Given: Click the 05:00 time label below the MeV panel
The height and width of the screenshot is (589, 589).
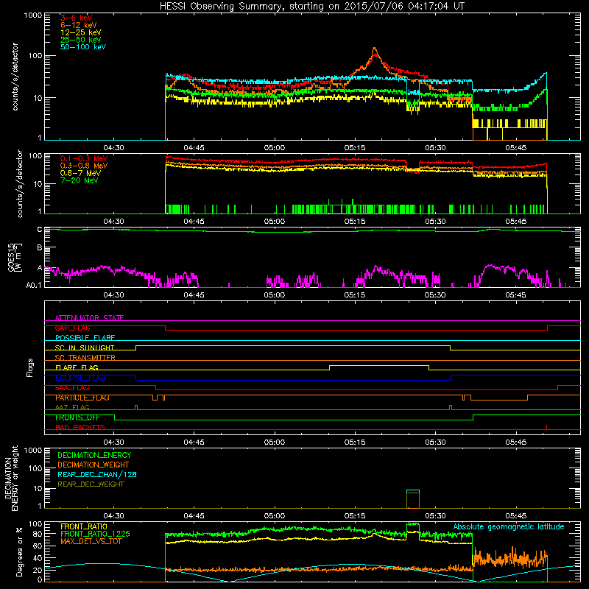Looking at the screenshot, I should coord(274,222).
